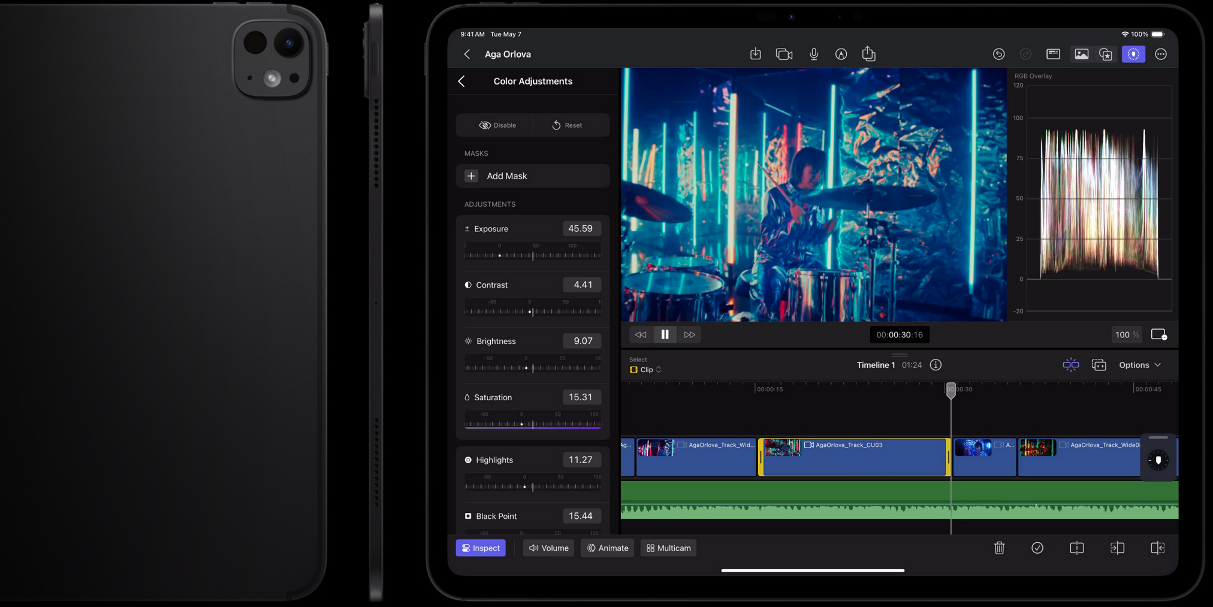This screenshot has height=607, width=1213.
Task: Toggle the timeline snapping icon
Action: click(1070, 365)
